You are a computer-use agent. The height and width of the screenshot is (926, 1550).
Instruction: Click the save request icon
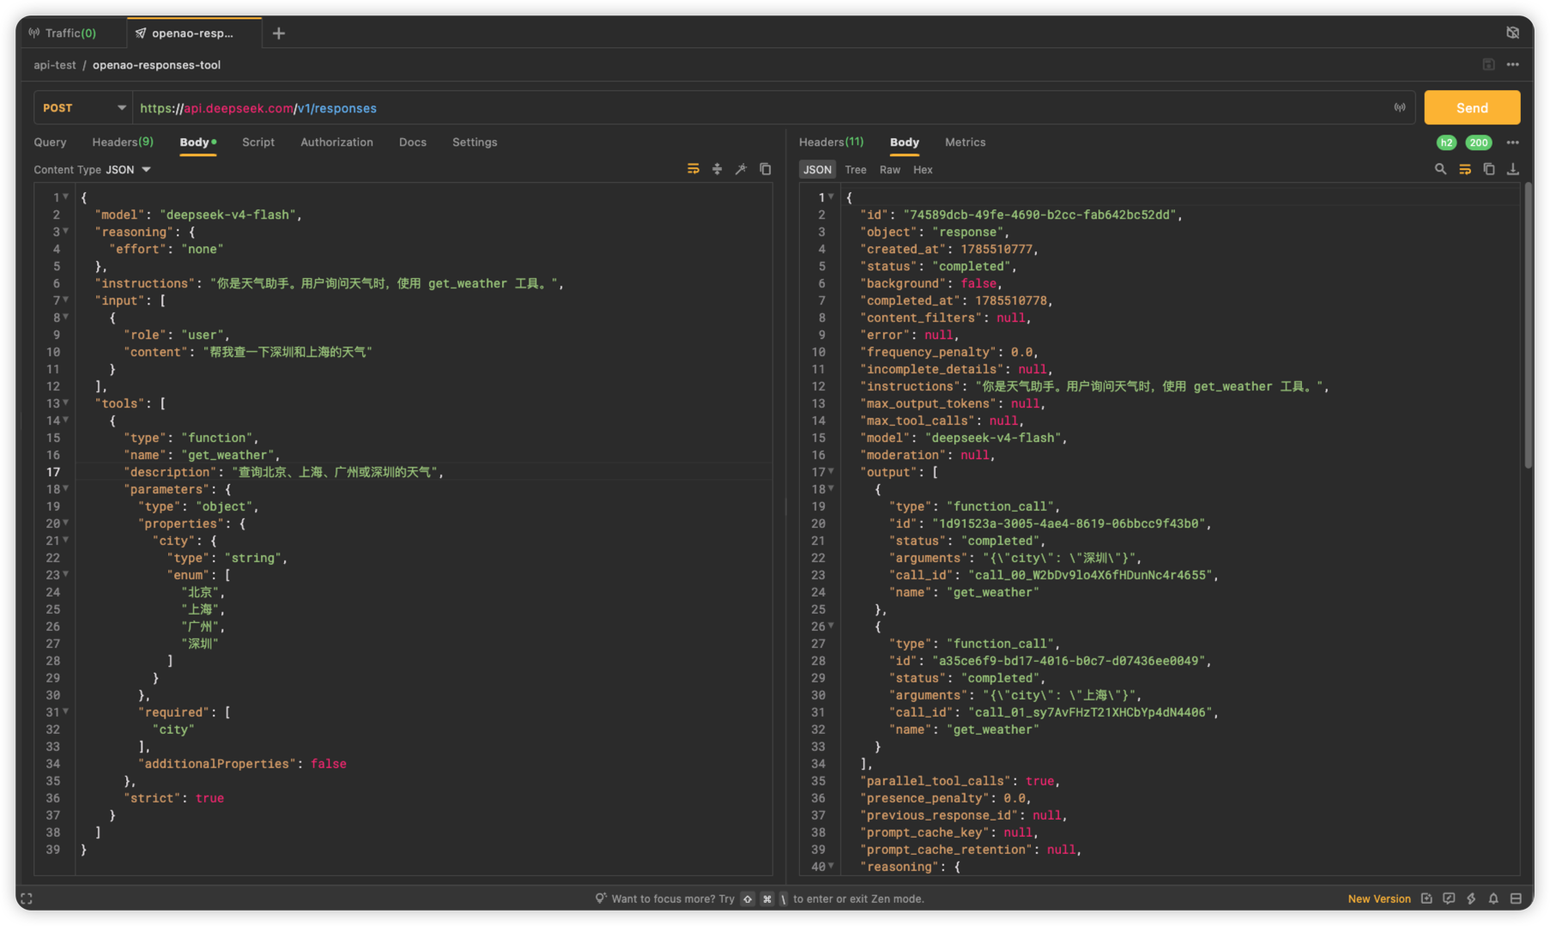[x=1488, y=64]
